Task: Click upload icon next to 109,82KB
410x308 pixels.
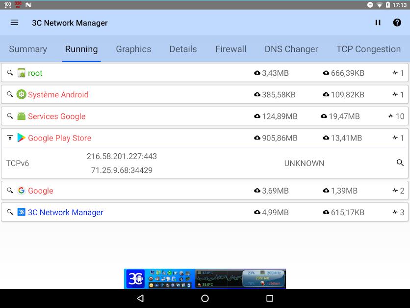Action: (x=326, y=94)
